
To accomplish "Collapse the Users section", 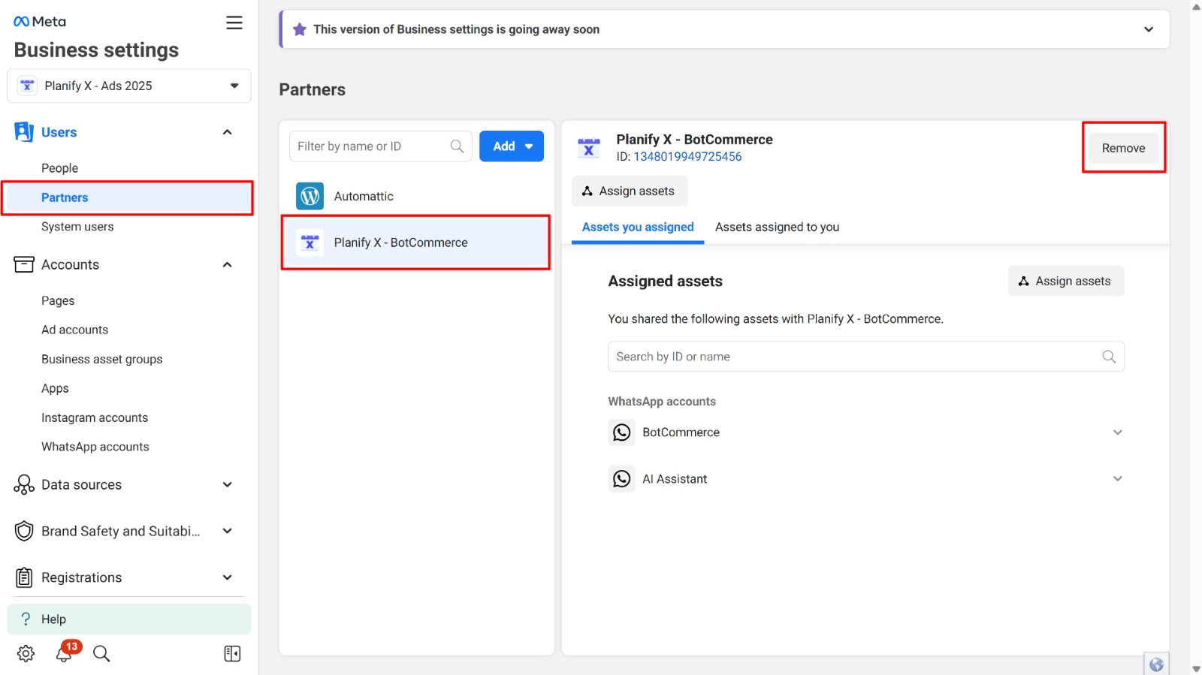I will pyautogui.click(x=227, y=132).
